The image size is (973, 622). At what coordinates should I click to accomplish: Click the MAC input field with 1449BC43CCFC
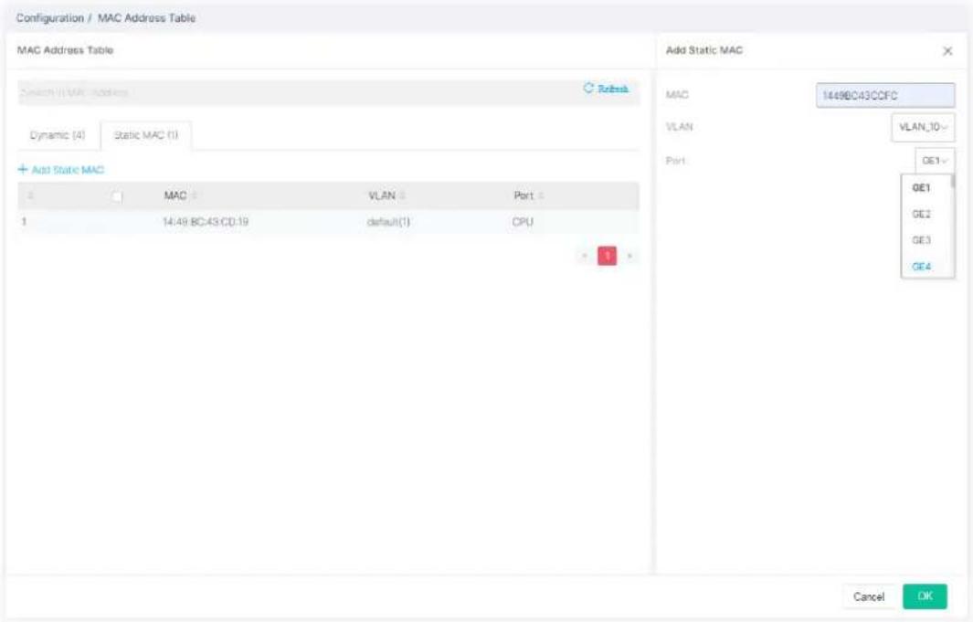tap(885, 96)
